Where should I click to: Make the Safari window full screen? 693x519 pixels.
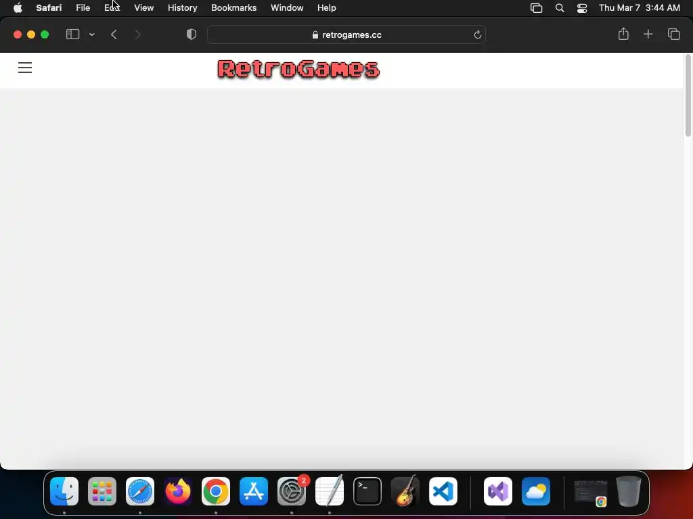point(45,34)
